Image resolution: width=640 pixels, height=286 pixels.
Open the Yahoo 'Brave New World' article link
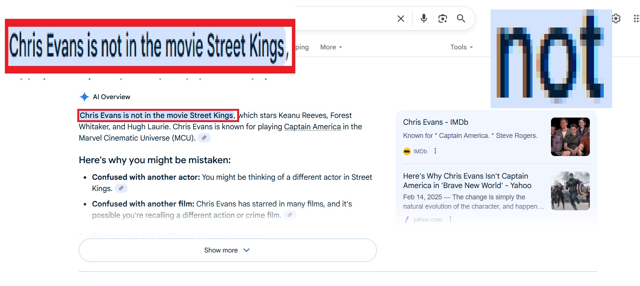click(467, 180)
